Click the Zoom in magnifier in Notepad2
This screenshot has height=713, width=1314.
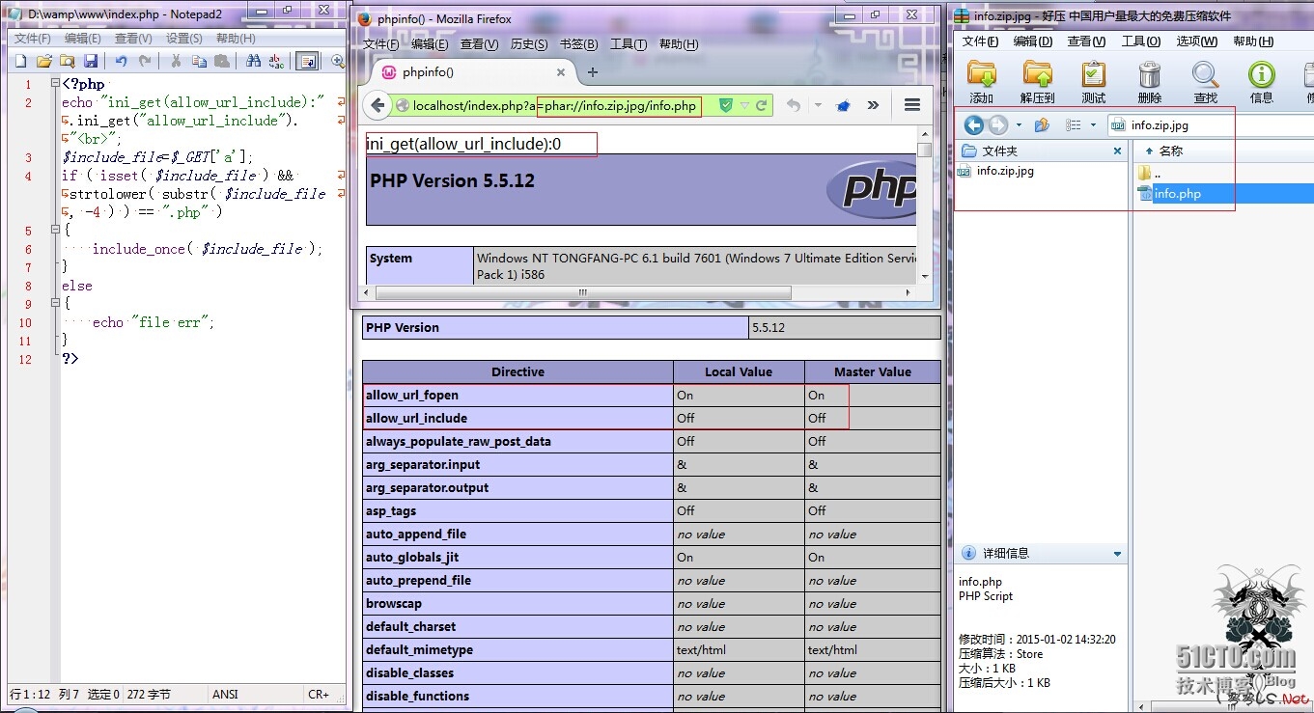point(337,61)
